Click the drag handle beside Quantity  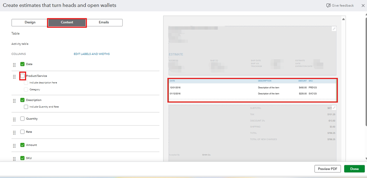(14, 119)
